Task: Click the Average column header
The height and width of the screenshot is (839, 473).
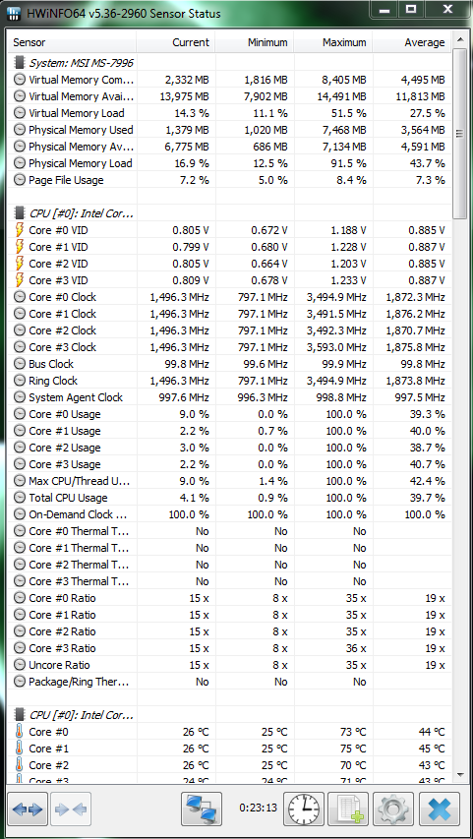Action: click(x=412, y=42)
